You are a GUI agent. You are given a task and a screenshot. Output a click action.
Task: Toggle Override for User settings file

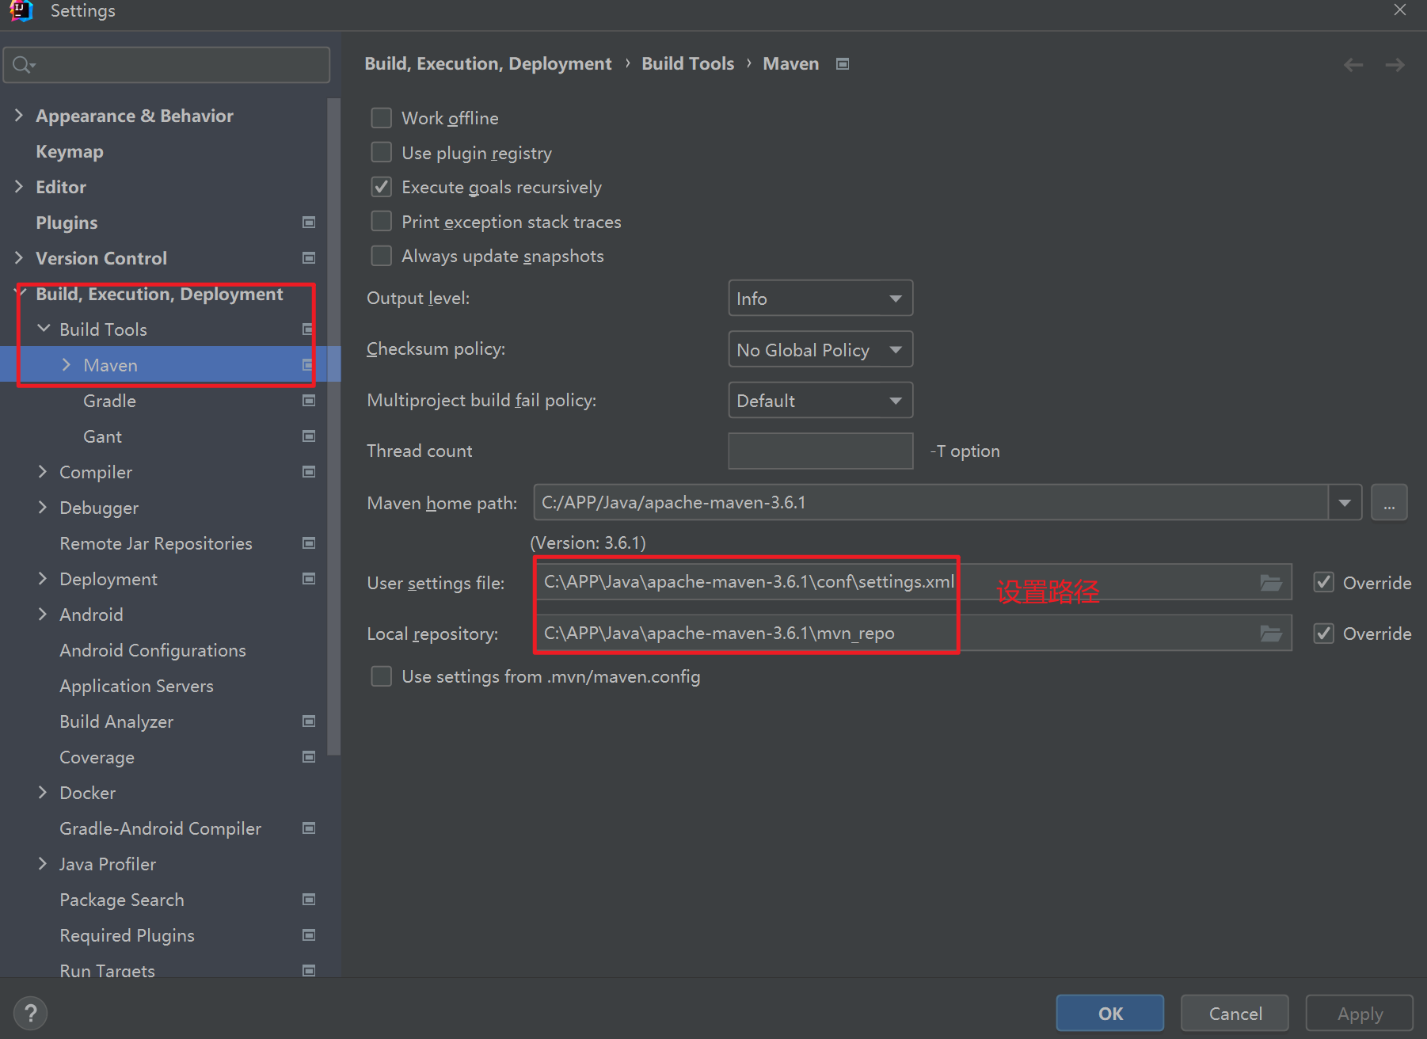click(x=1324, y=583)
